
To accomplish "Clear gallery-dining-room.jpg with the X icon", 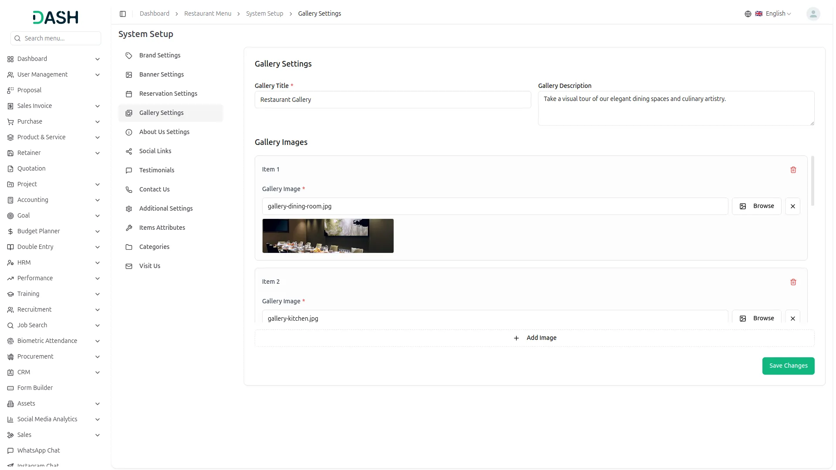I will tap(792, 206).
